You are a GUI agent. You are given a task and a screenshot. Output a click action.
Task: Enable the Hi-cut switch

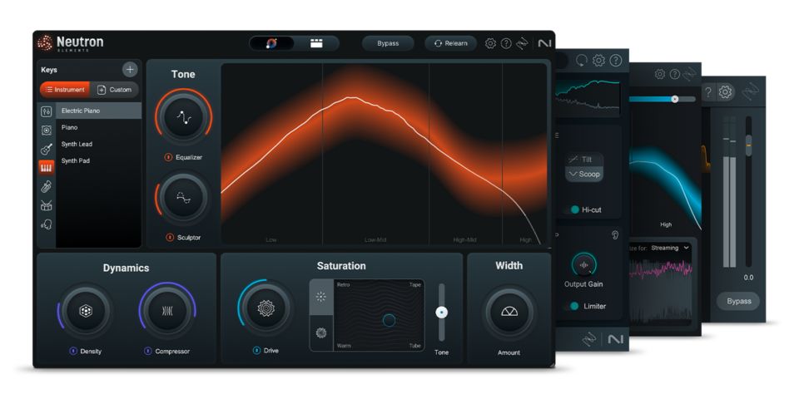[574, 210]
